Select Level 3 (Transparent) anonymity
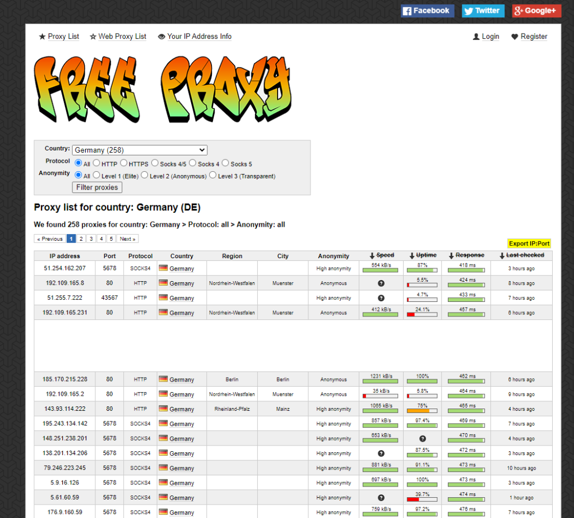 (x=212, y=175)
